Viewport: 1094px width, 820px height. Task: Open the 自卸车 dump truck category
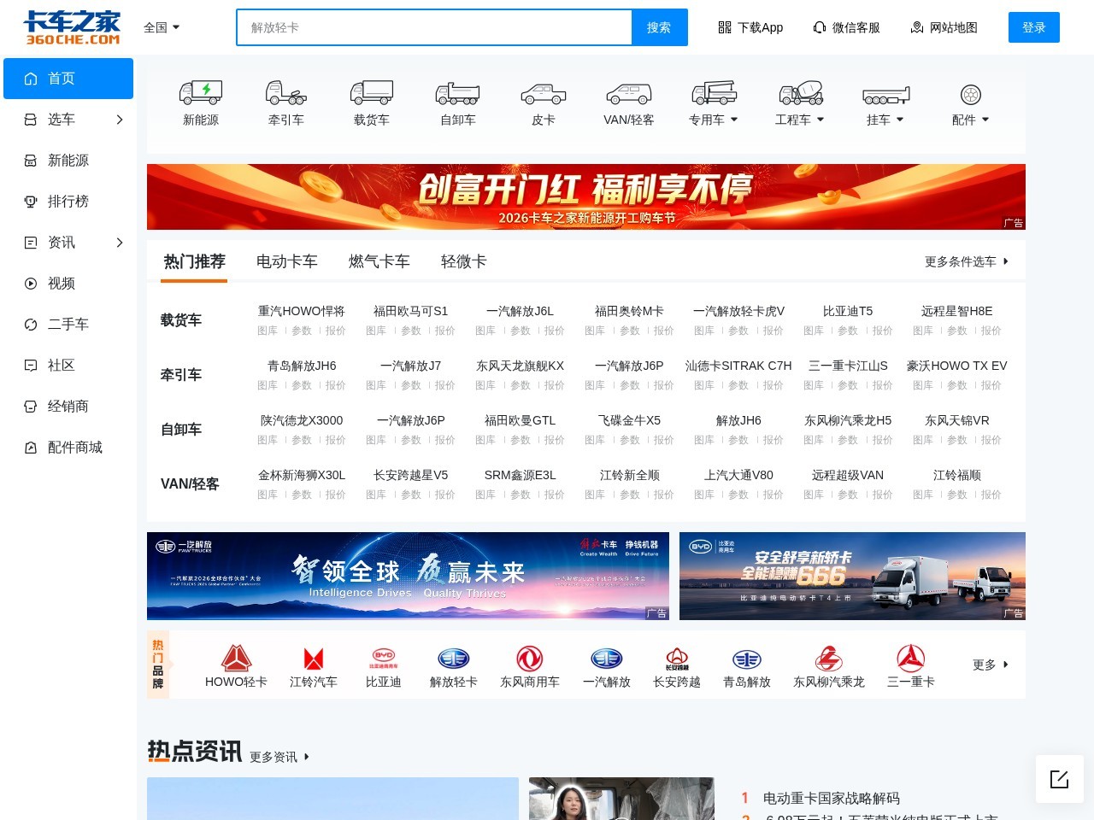[458, 101]
